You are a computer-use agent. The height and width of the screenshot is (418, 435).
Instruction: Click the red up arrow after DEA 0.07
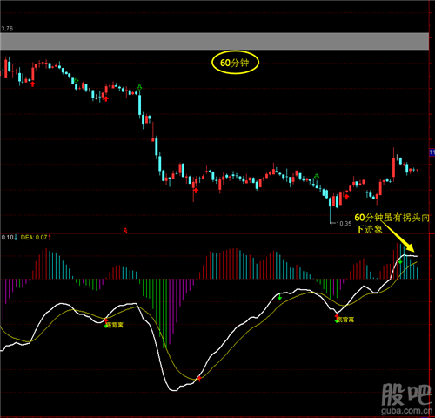pyautogui.click(x=50, y=238)
